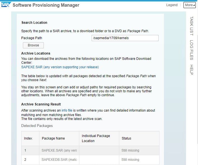Image resolution: width=198 pixels, height=165 pixels.
Task: Open the Legend link
Action: point(172,5)
